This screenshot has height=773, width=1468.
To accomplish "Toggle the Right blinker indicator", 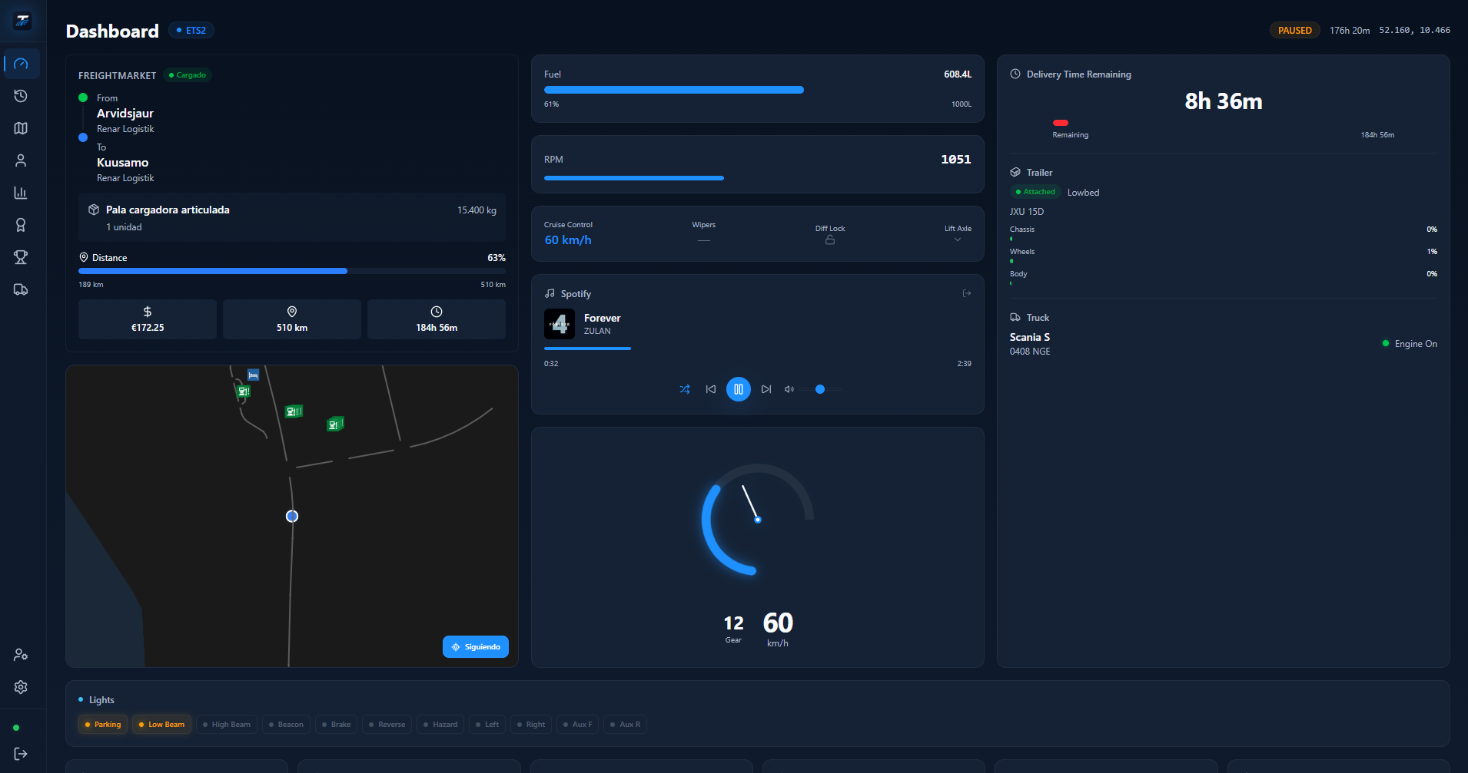I will coord(531,725).
